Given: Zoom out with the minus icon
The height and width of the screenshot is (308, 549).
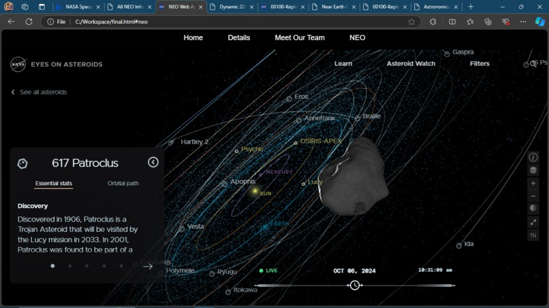Looking at the screenshot, I should click(533, 196).
